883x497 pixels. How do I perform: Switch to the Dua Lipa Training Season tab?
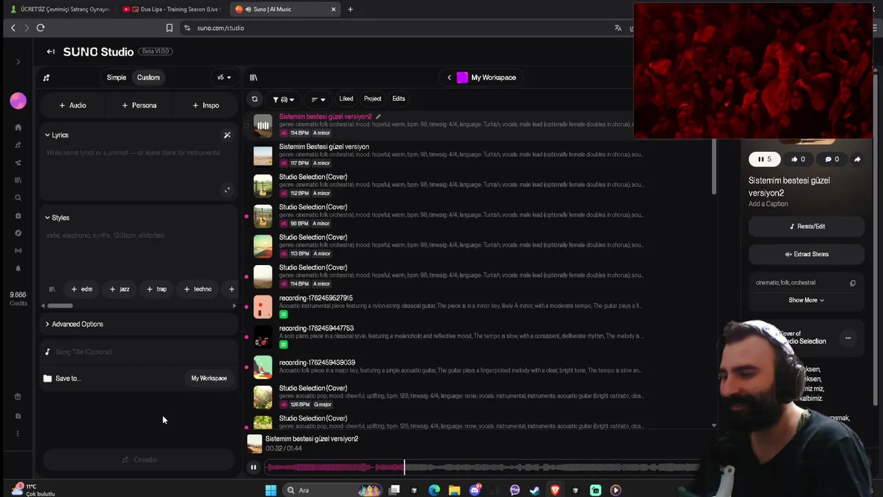point(171,9)
